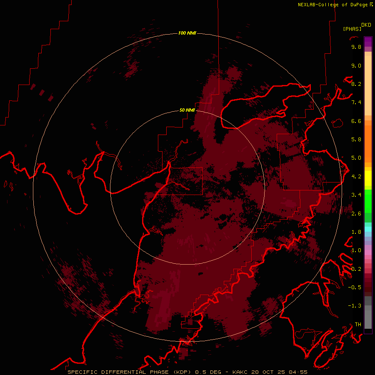375x375 pixels.
Task: Click the 4.2 legend value
Action: (356, 177)
